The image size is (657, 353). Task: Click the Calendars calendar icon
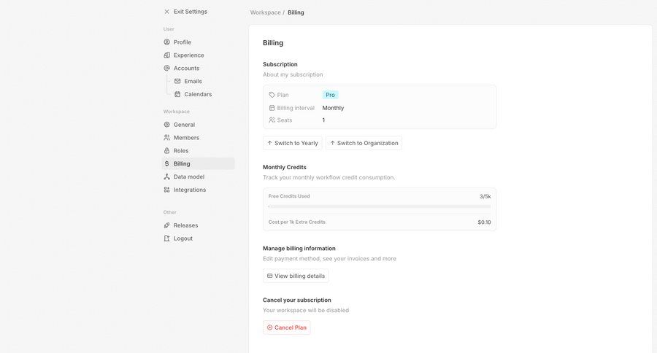(x=177, y=94)
